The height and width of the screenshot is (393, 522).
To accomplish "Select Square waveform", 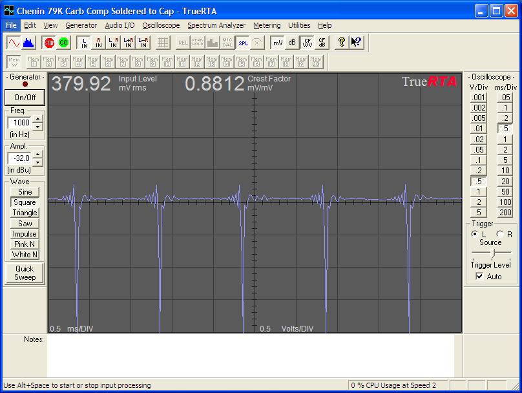I will (25, 202).
